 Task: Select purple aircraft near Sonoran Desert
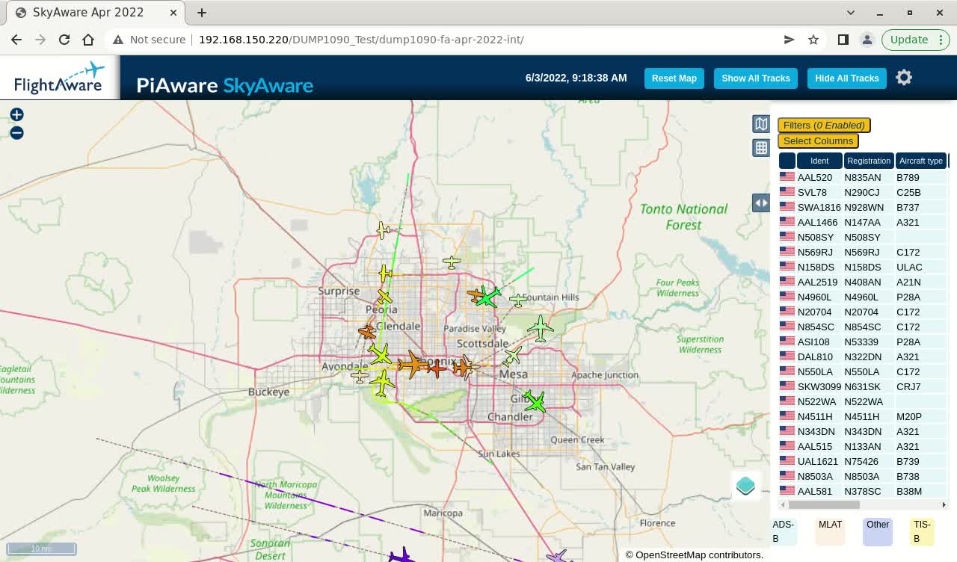pos(401,555)
